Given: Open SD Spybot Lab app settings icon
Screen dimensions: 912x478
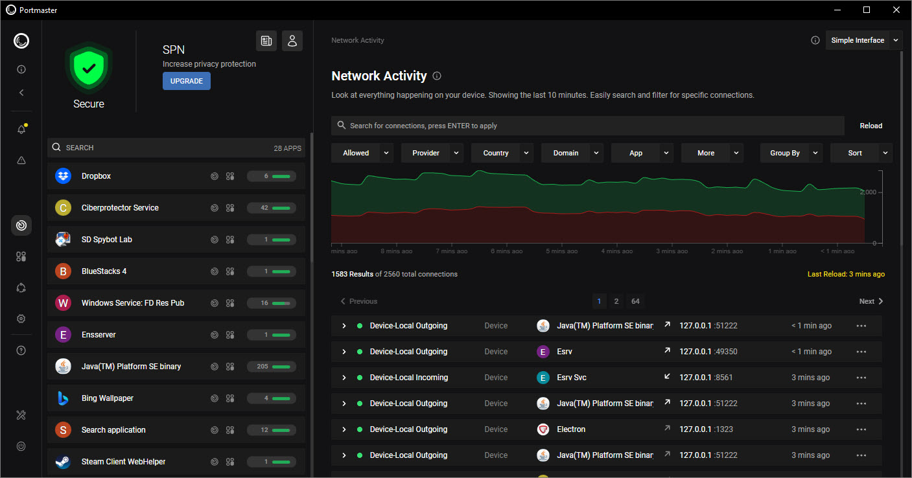Looking at the screenshot, I should (x=229, y=240).
